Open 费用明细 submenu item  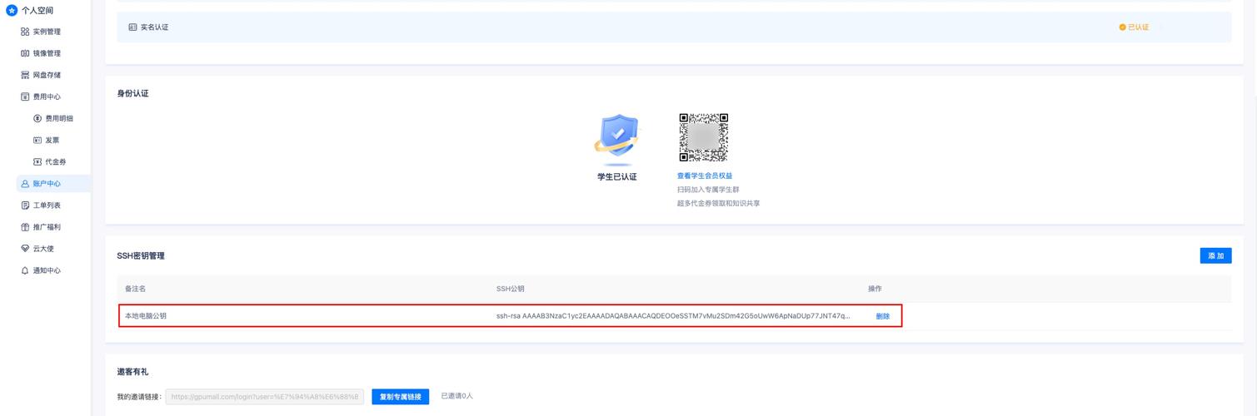(x=59, y=118)
